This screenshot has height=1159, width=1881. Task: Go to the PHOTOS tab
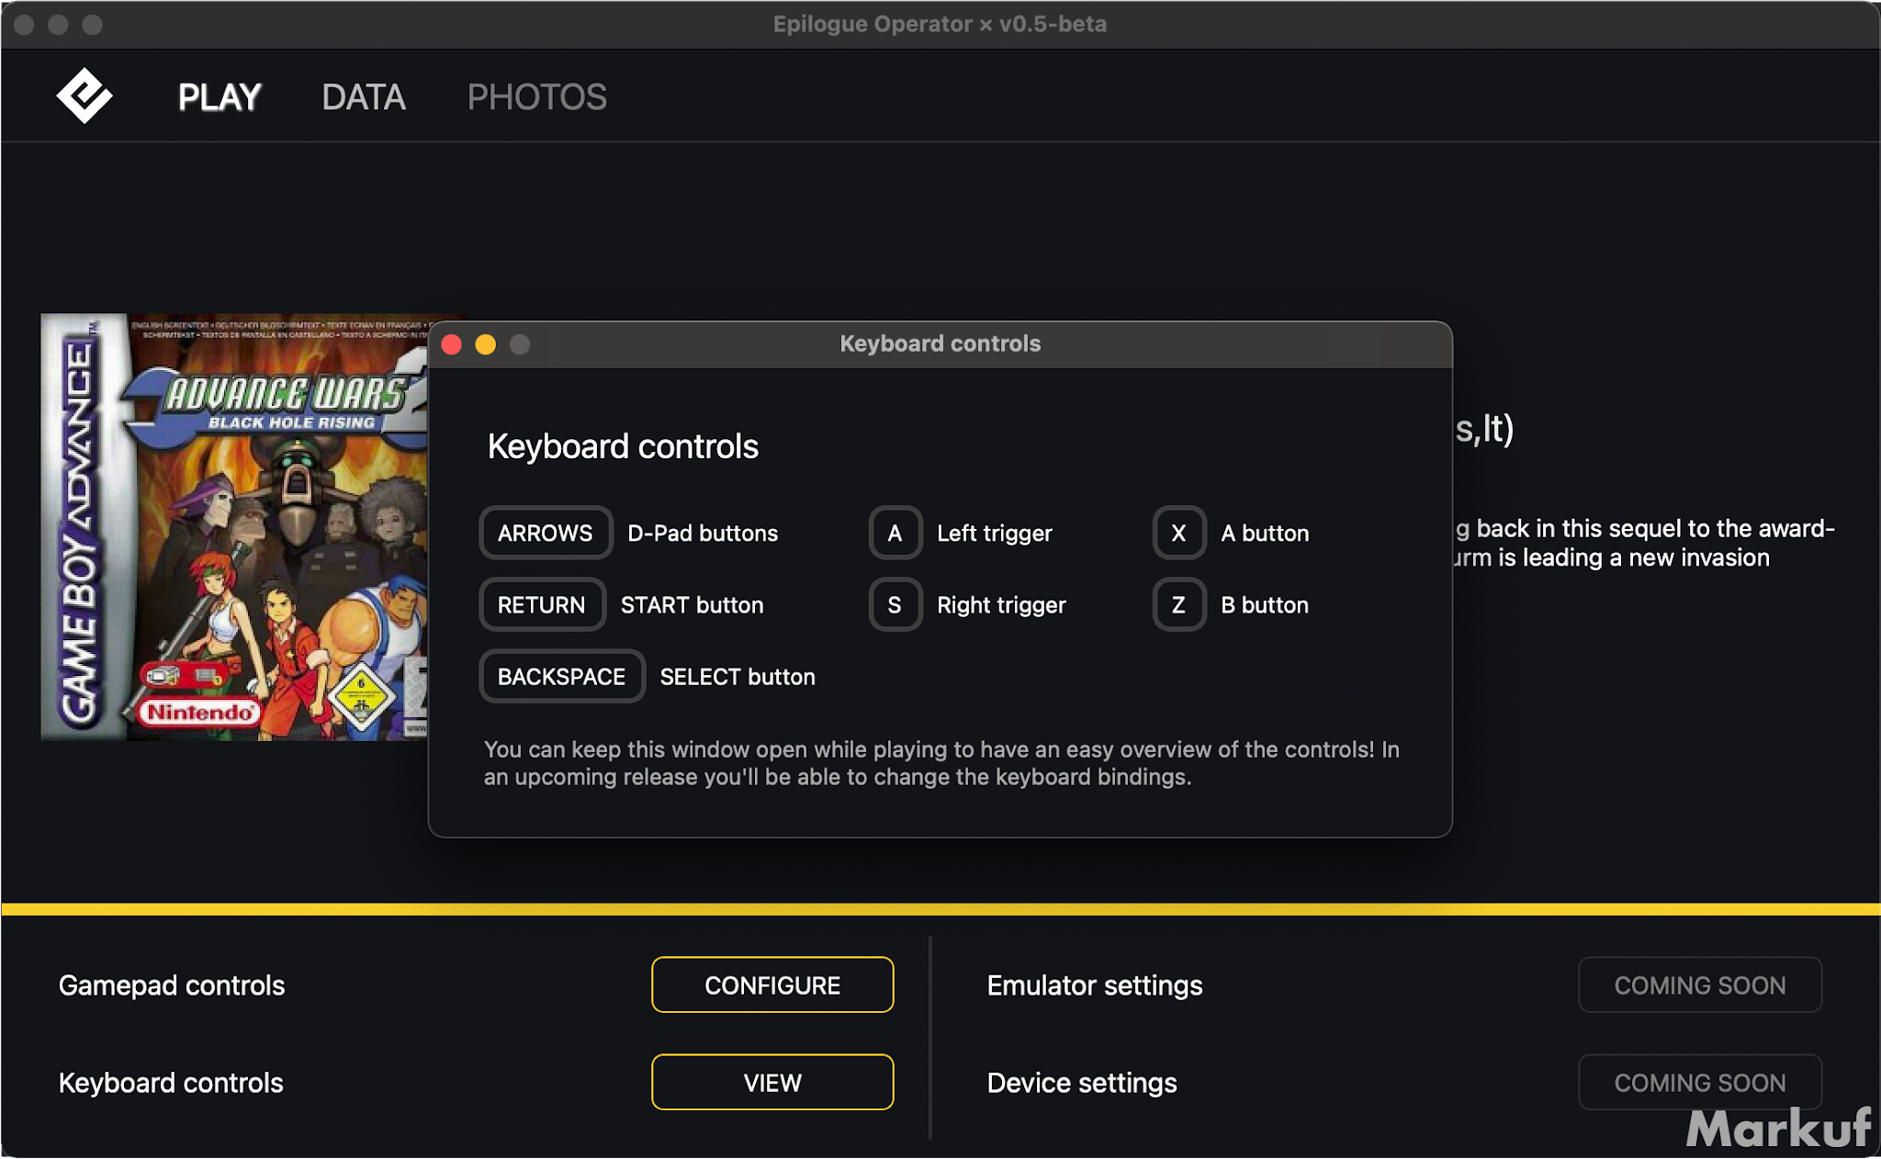coord(536,97)
